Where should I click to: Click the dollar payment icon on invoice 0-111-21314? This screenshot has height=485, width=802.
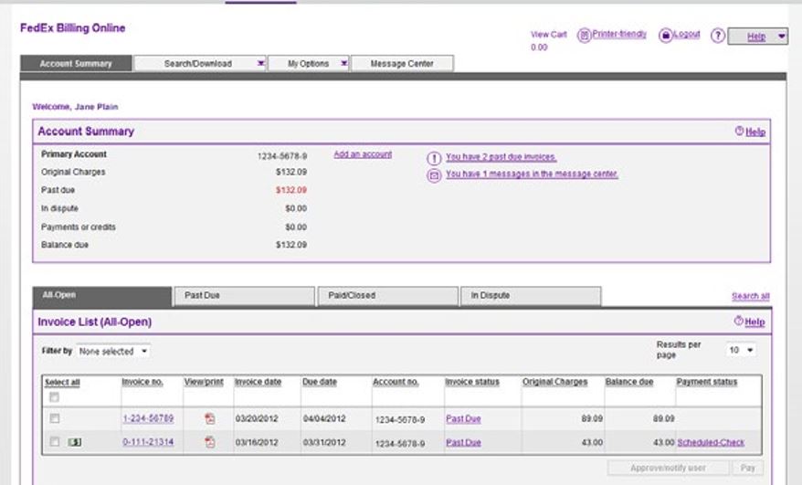75,442
